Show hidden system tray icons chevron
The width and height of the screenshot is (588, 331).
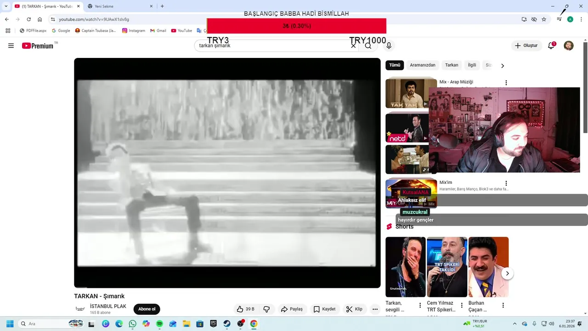tap(514, 324)
